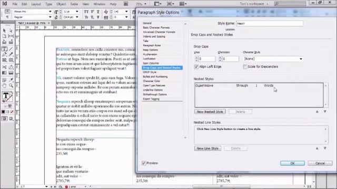Open the leading value dropdown
The image size is (337, 189).
click(77, 17)
